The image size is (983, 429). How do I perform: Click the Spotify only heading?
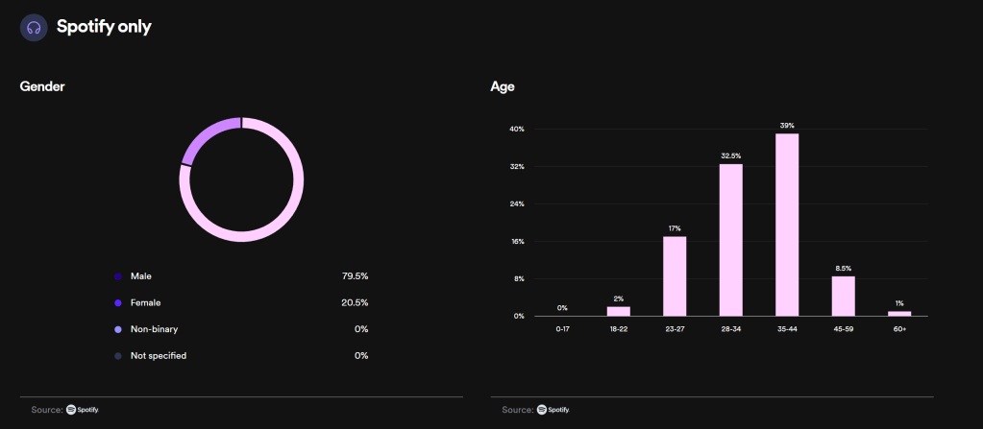[104, 27]
